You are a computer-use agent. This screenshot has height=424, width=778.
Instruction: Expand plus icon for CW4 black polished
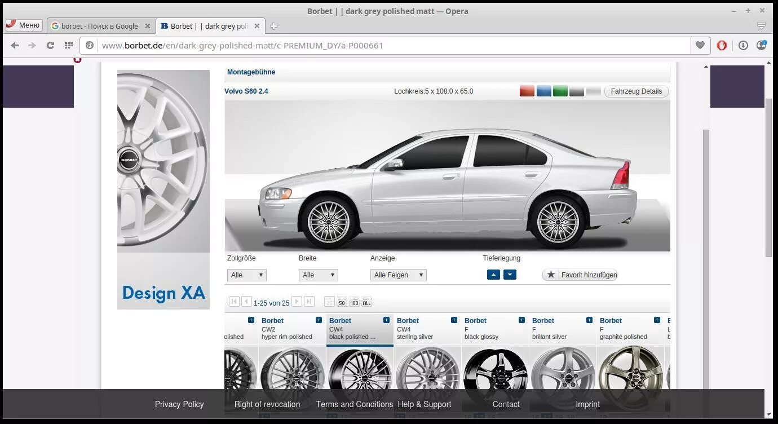(x=386, y=320)
